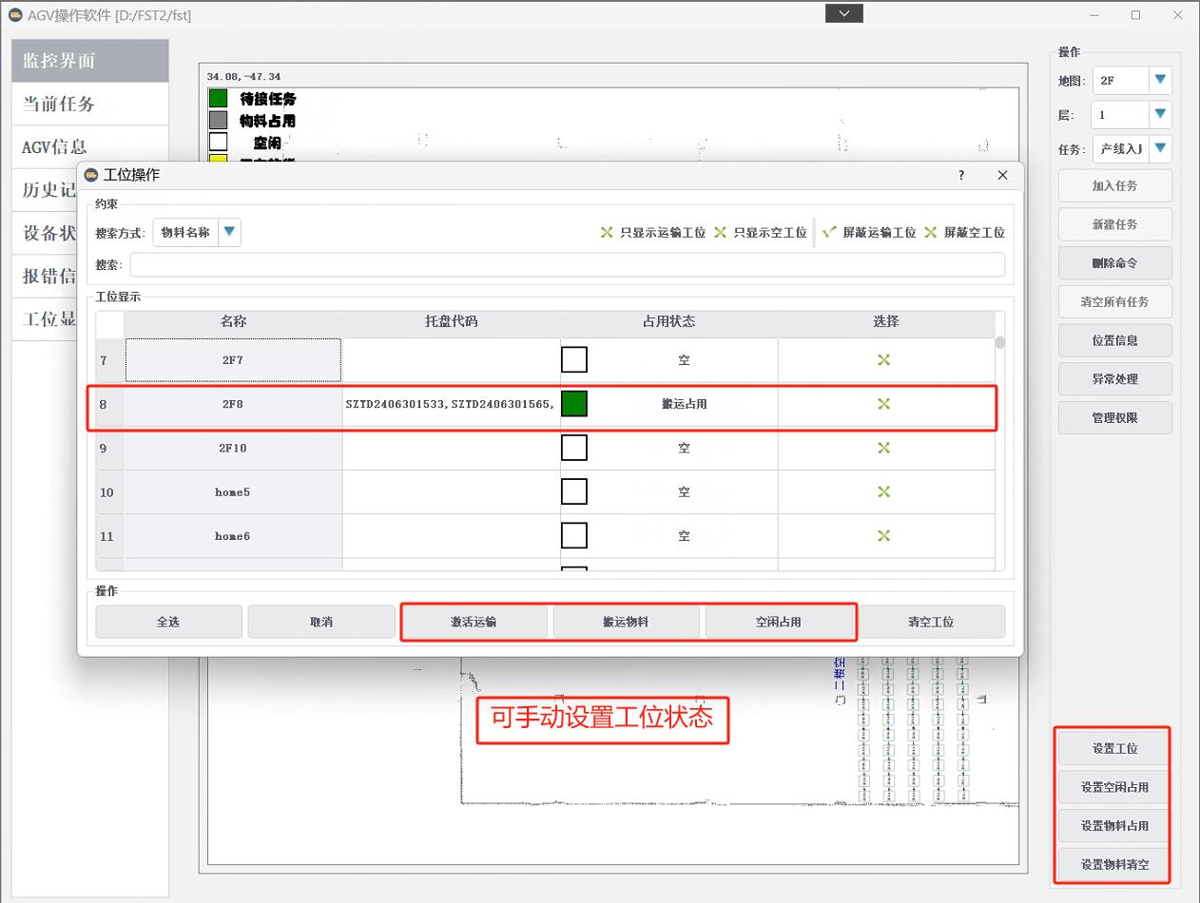Click 设置工位 button
Viewport: 1200px width, 903px height.
pyautogui.click(x=1115, y=749)
